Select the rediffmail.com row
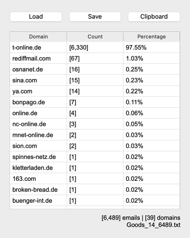The height and width of the screenshot is (238, 190). coord(95,59)
